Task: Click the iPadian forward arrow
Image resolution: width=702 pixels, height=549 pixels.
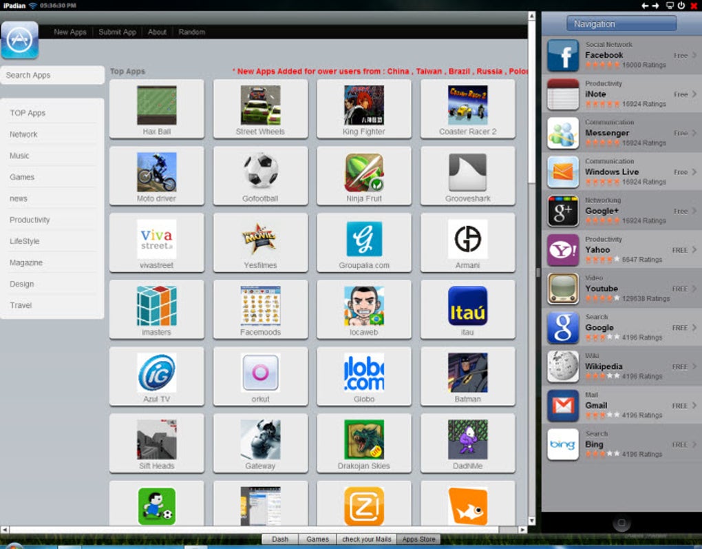Action: (x=655, y=6)
